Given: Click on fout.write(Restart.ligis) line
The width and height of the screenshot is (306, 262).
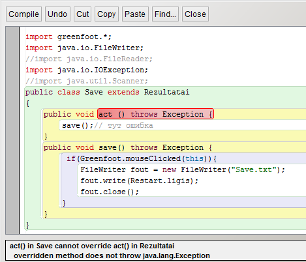Looking at the screenshot, I should tap(139, 181).
